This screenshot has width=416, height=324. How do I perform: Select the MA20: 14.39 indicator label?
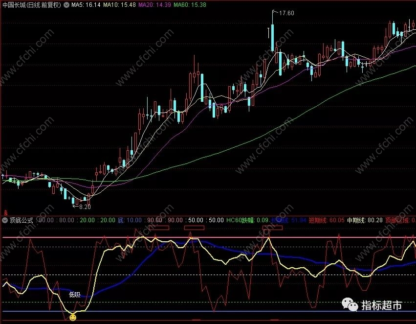154,5
